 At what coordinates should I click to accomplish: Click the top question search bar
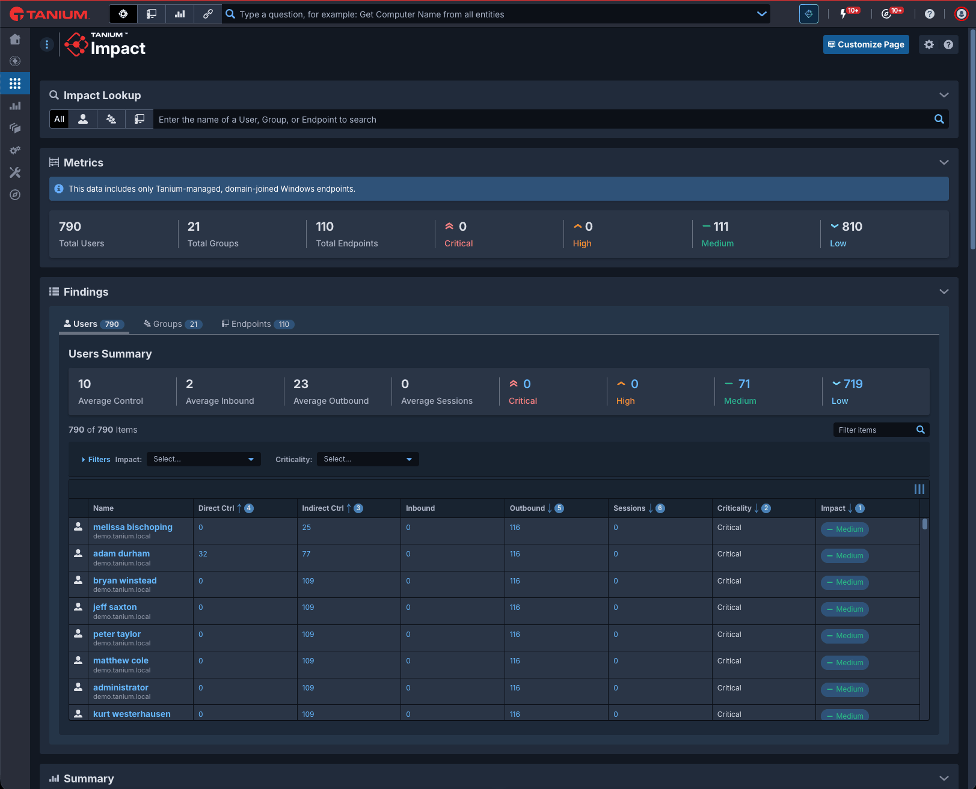(x=496, y=14)
